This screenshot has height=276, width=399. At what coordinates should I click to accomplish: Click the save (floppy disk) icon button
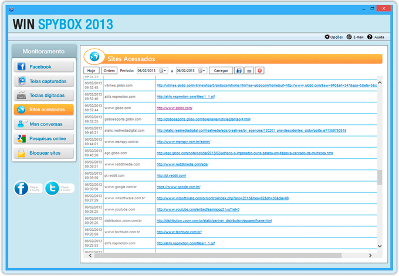[239, 70]
